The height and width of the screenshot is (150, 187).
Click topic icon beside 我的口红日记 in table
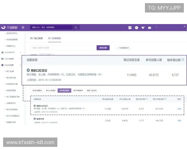point(35,106)
